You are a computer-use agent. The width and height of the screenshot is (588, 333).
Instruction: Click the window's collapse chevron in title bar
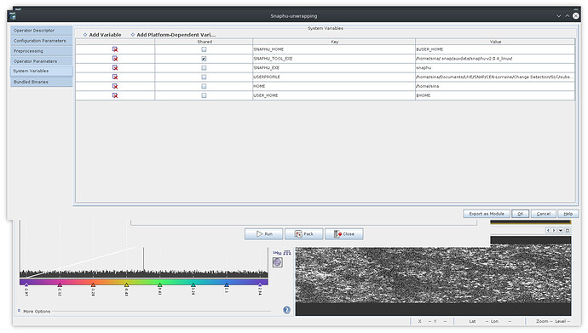coord(558,15)
